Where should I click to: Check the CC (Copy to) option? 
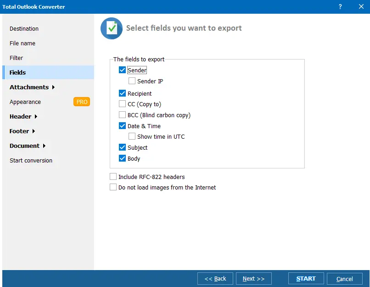[x=122, y=104]
